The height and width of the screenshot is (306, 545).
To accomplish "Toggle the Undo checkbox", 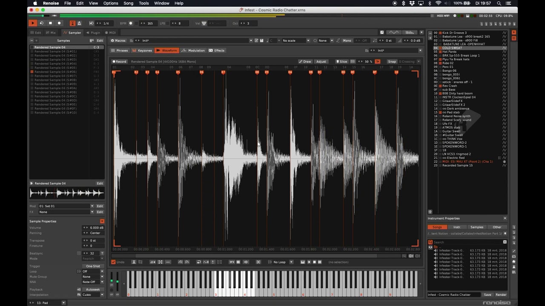I will coord(113,262).
